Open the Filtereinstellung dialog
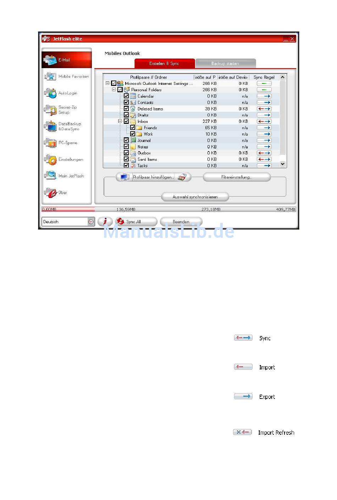 pyautogui.click(x=237, y=177)
